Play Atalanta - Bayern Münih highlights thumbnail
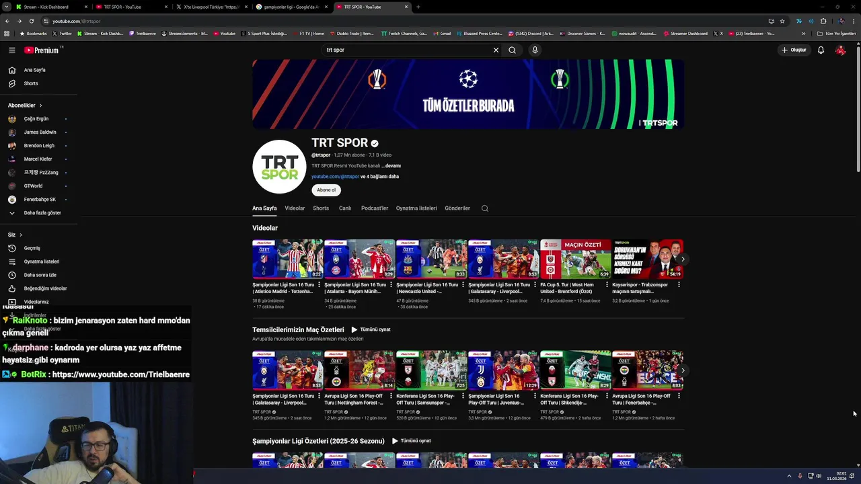Screen dimensions: 861x484 [359, 259]
